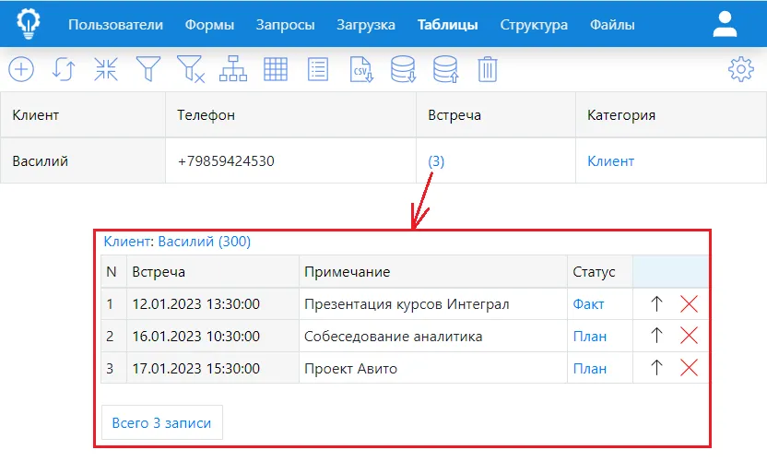Move up the Собеседование аналитика row
767x462 pixels.
pos(656,336)
